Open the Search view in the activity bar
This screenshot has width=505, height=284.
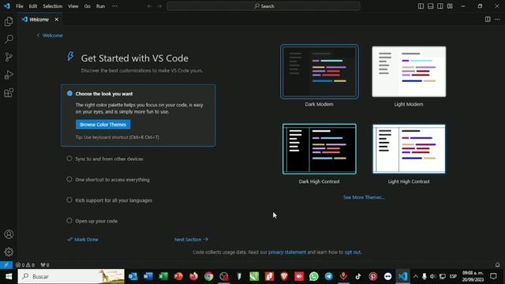pos(9,39)
